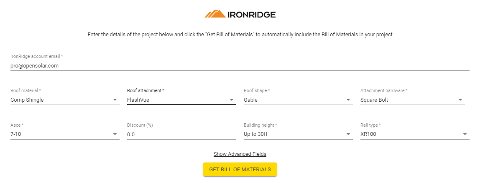Focus the IronRidge account email field
Viewport: 480px width, 195px height.
pos(240,65)
